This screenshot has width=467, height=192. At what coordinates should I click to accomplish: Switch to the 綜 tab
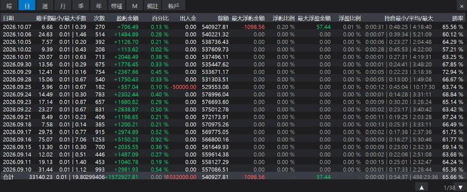(9, 5)
